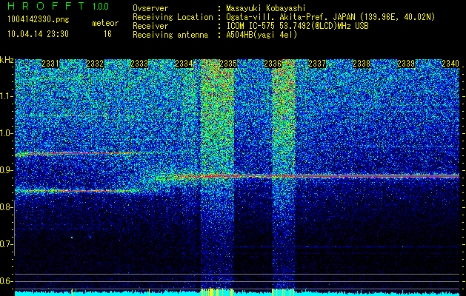Select the 1.1 kHz axis label
Image resolution: width=466 pixels, height=296 pixels.
click(6, 96)
